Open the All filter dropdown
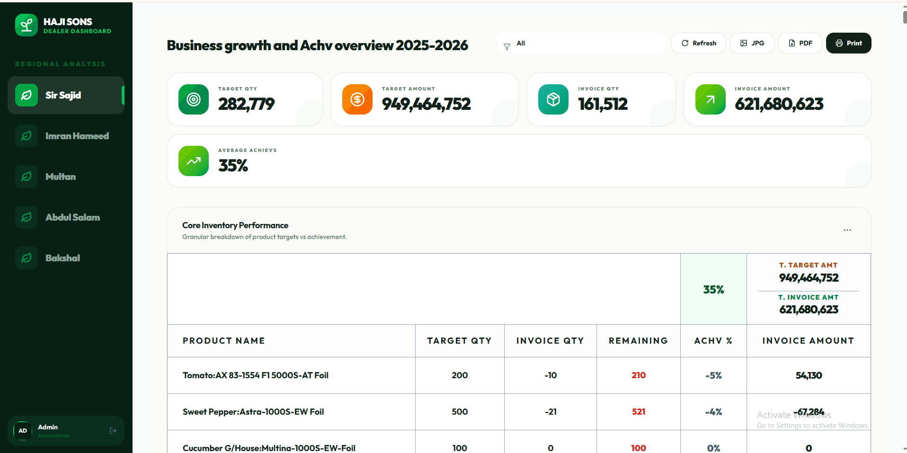This screenshot has width=907, height=453. [581, 43]
